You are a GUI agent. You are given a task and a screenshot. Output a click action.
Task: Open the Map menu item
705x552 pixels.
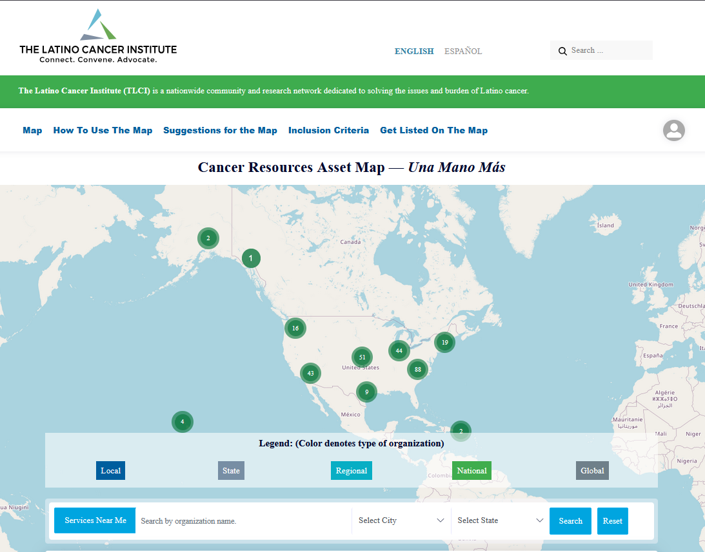(32, 130)
